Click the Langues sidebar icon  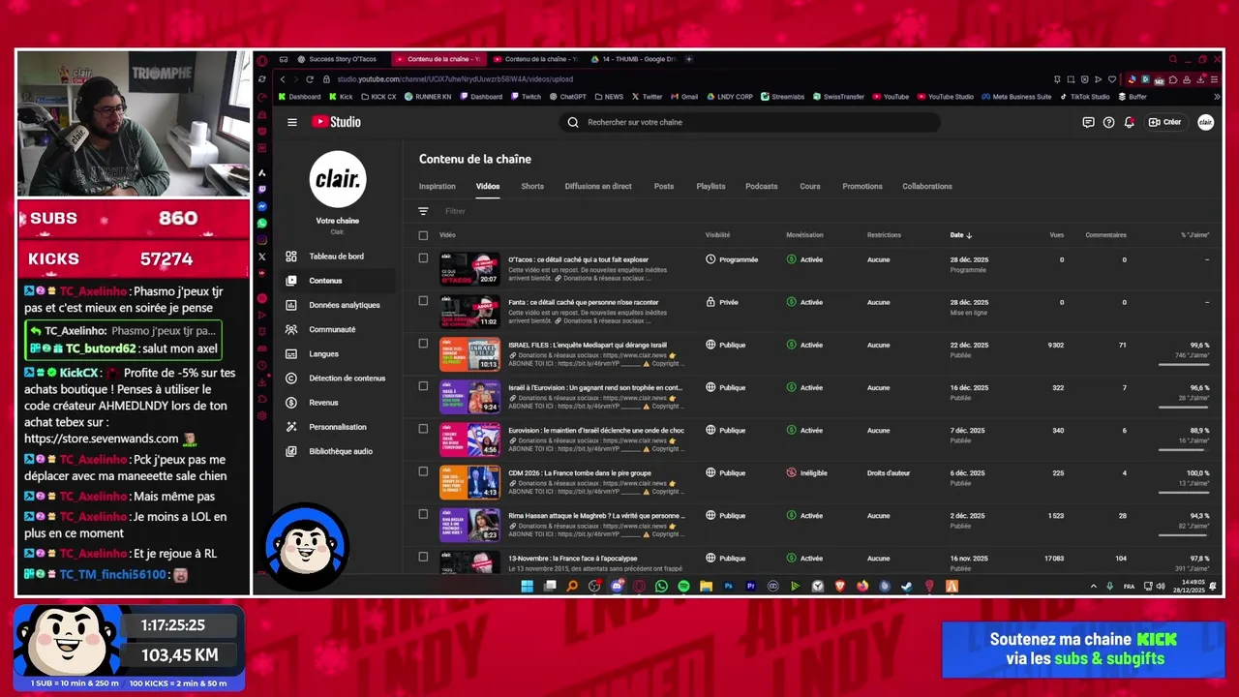pos(291,353)
